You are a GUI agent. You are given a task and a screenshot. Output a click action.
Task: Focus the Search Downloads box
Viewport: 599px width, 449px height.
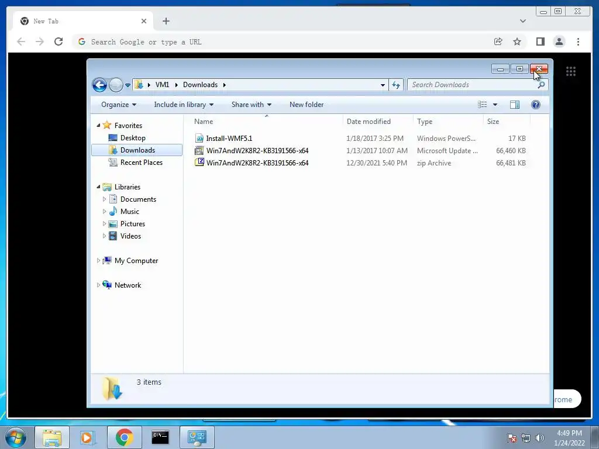473,85
